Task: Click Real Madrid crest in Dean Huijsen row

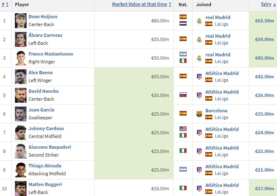Action: 199,21
